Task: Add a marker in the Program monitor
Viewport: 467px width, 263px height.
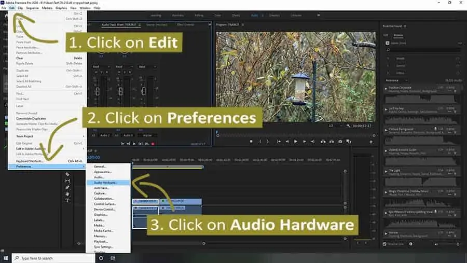Action: 251,142
